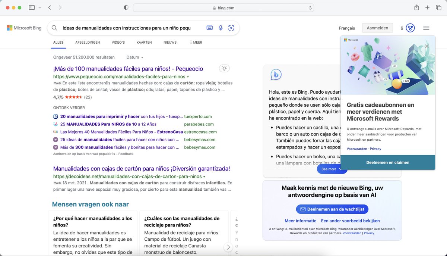Switch language to Français
The width and height of the screenshot is (447, 256).
(x=347, y=28)
